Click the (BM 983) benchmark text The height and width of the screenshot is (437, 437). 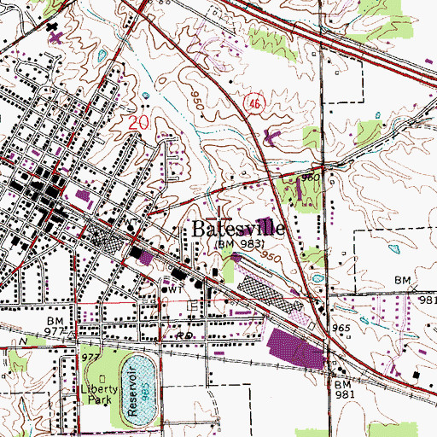[240, 244]
